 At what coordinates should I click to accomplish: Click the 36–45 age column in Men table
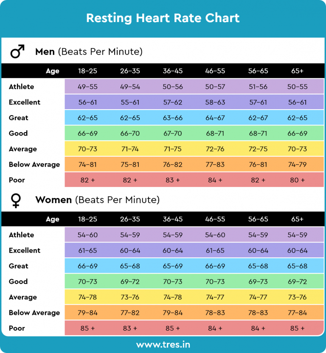click(x=173, y=71)
